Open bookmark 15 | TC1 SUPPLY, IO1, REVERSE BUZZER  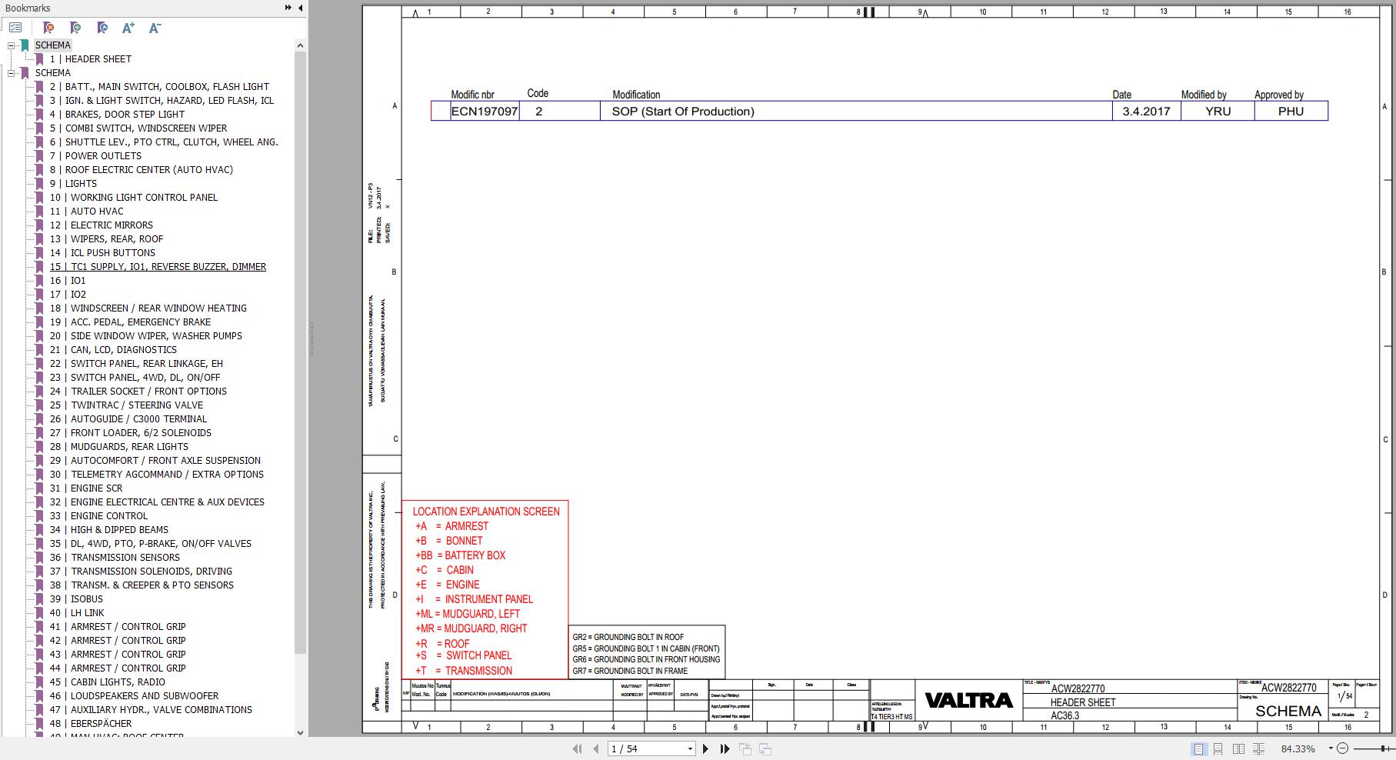158,267
